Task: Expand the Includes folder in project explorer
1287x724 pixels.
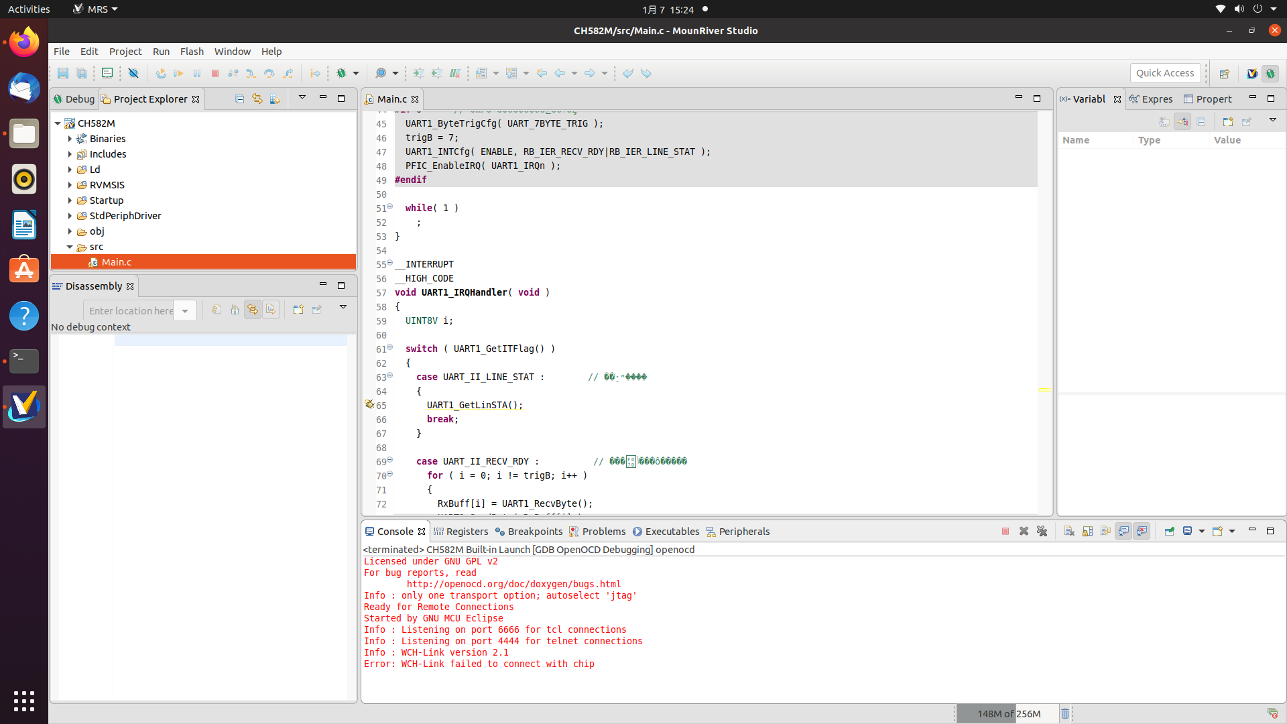Action: (x=70, y=154)
